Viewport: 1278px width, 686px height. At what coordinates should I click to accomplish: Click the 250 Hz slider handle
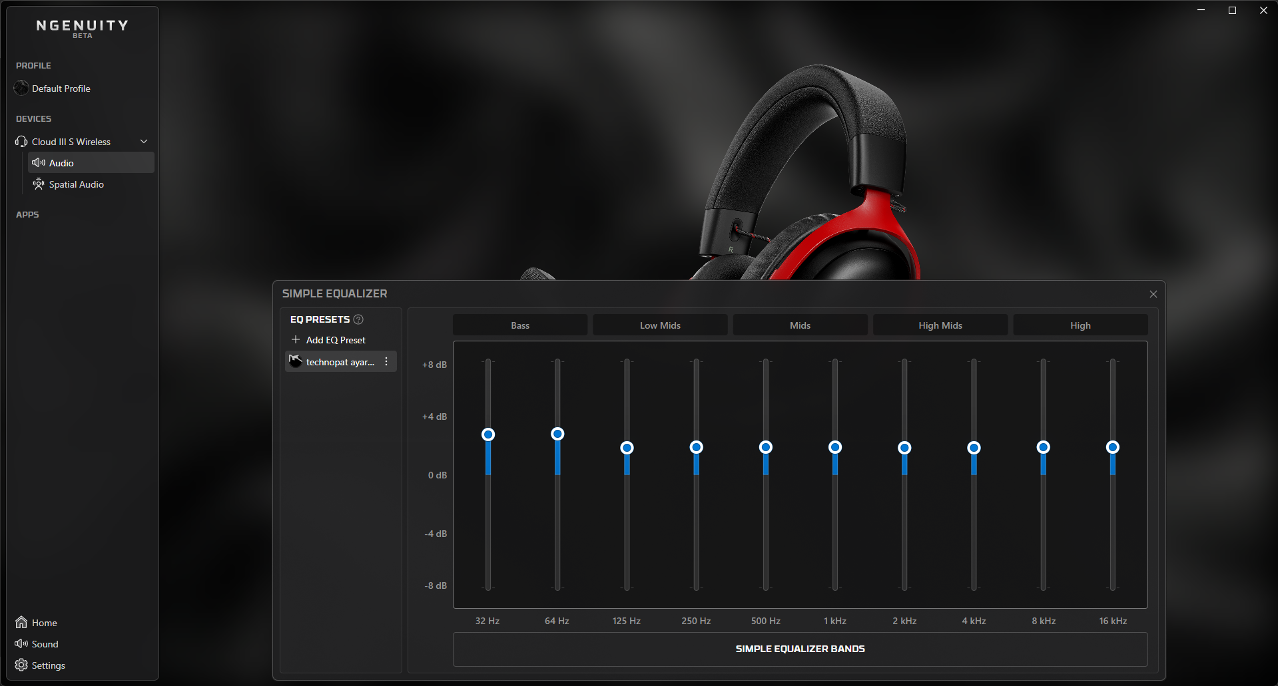tap(696, 447)
